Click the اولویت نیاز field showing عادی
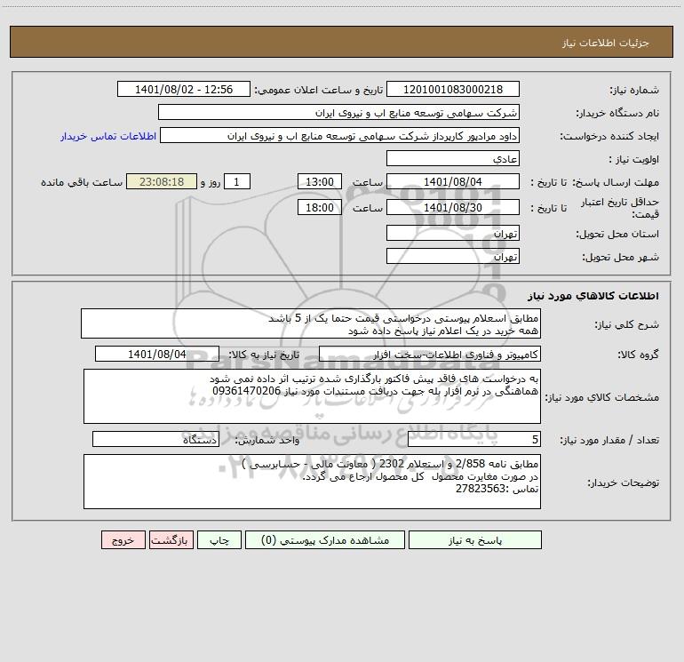The image size is (684, 662). click(453, 158)
